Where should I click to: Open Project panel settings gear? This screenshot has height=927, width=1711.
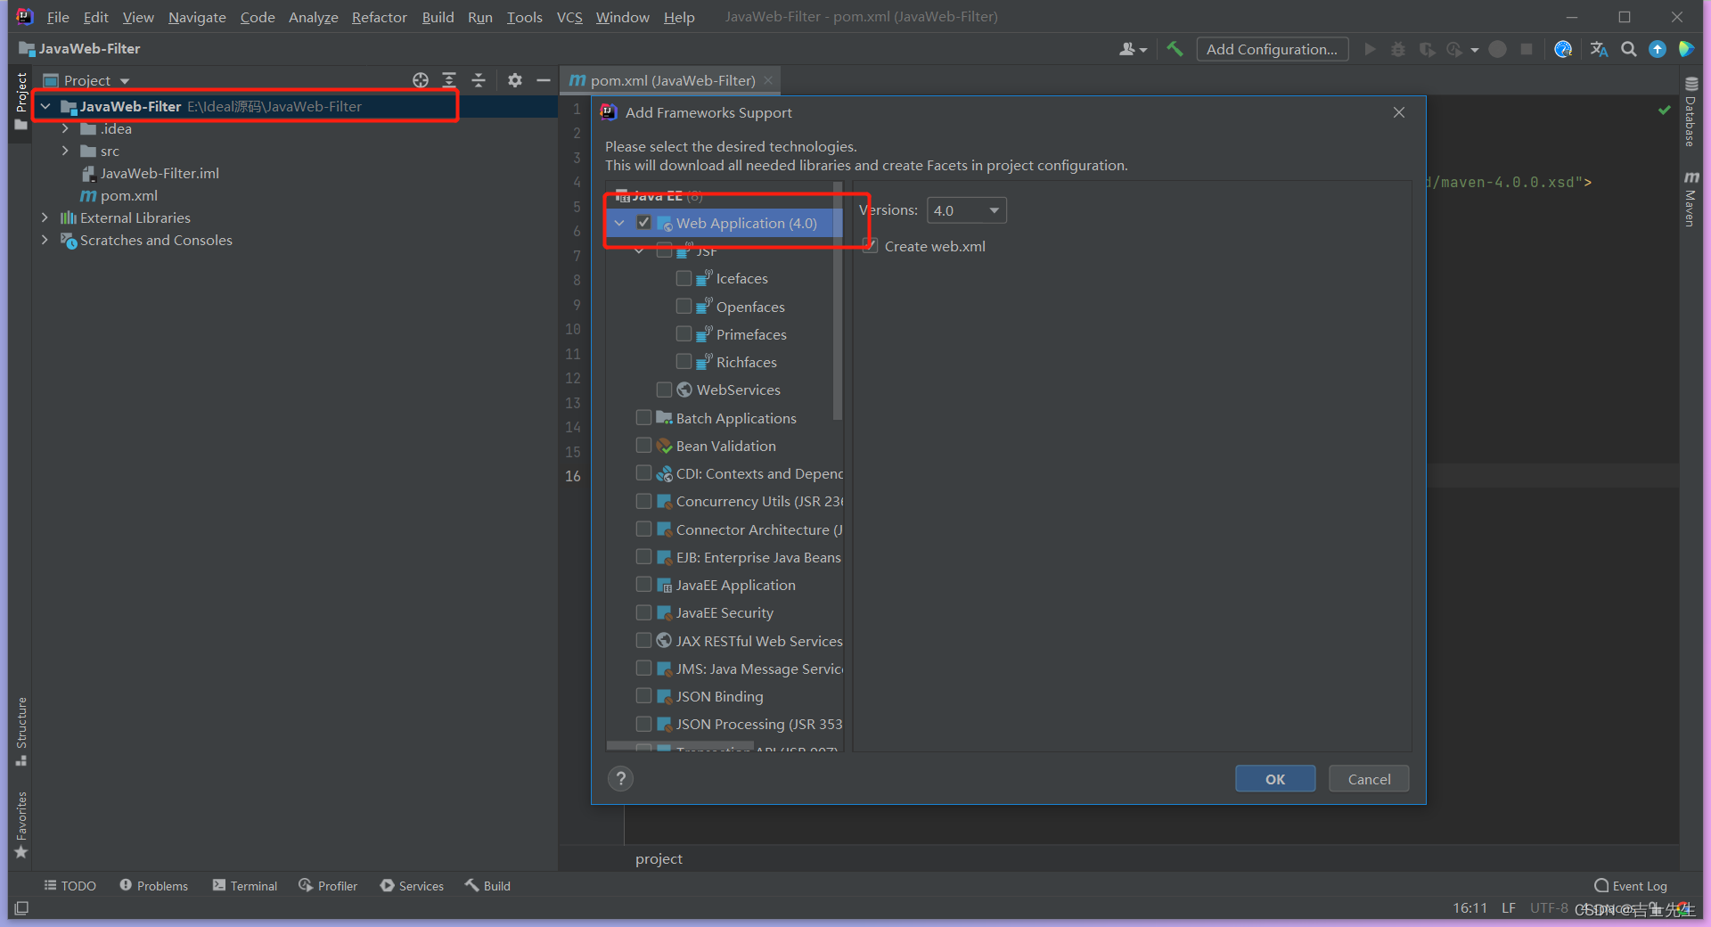514,80
